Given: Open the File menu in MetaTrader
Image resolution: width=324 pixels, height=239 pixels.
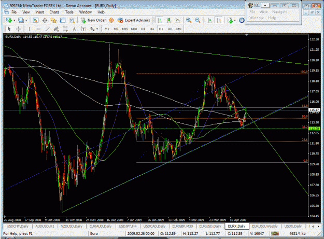Looking at the screenshot, I should click(14, 12).
